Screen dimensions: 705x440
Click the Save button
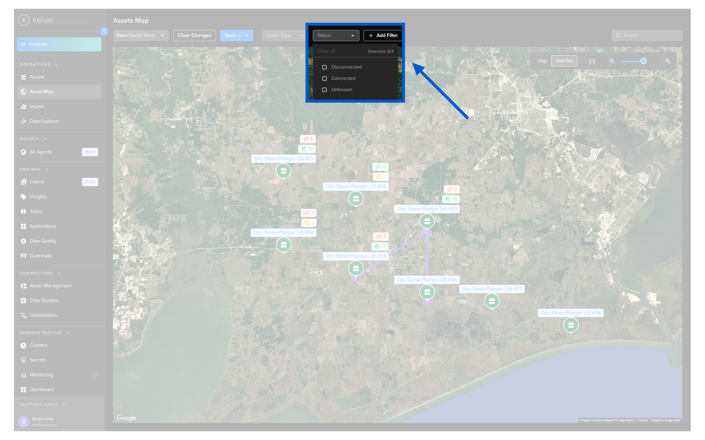[230, 36]
